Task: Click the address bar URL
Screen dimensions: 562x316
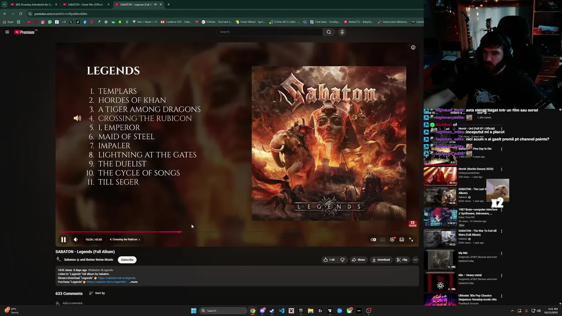Action: click(61, 14)
